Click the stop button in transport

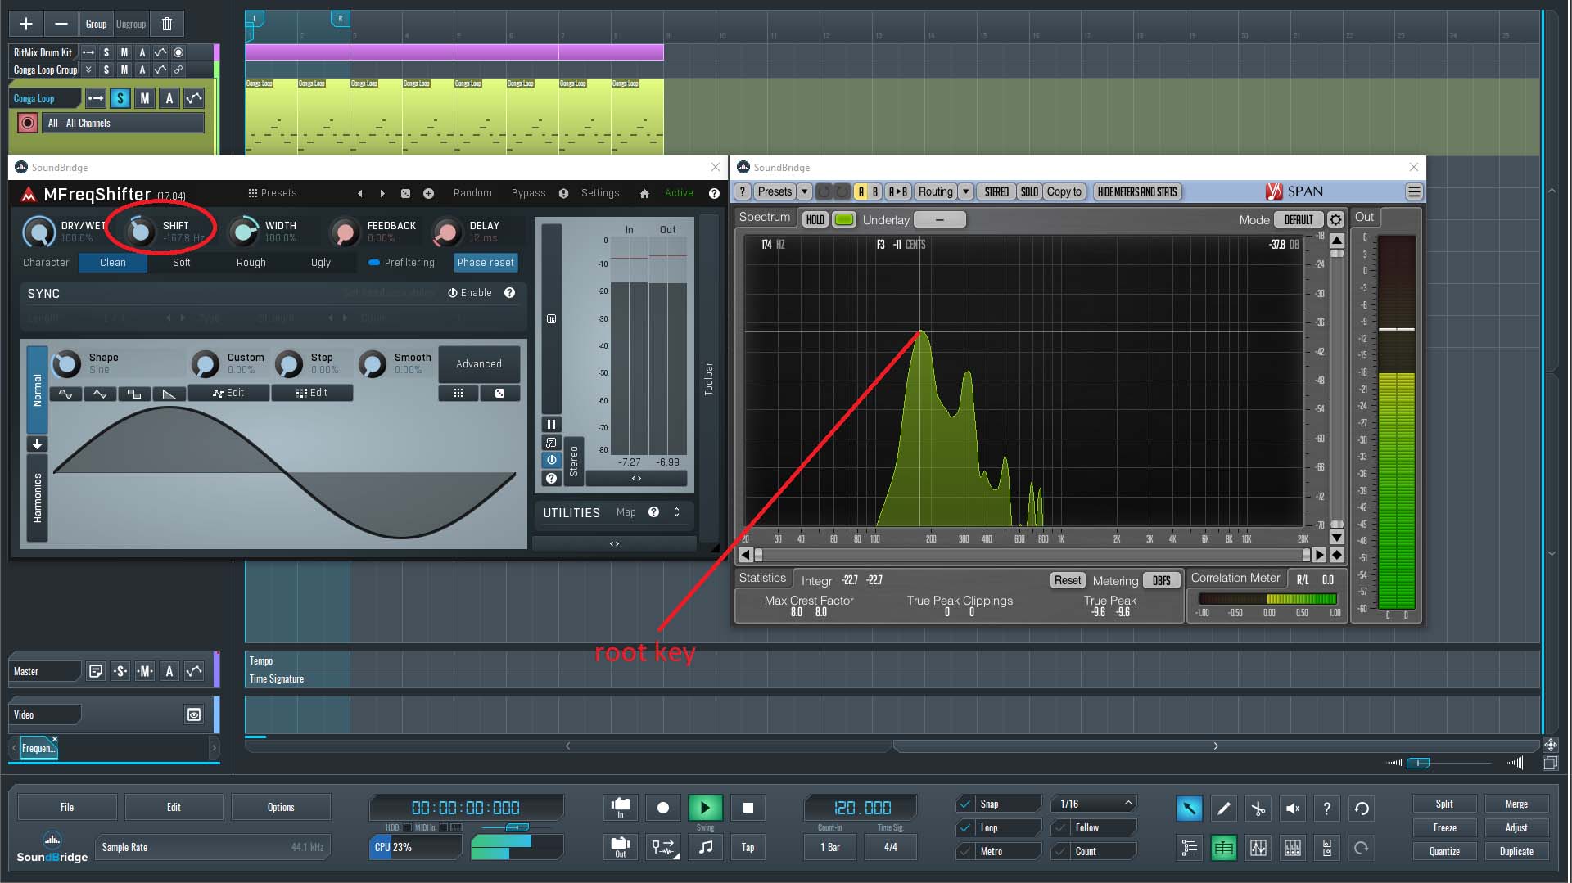[748, 808]
